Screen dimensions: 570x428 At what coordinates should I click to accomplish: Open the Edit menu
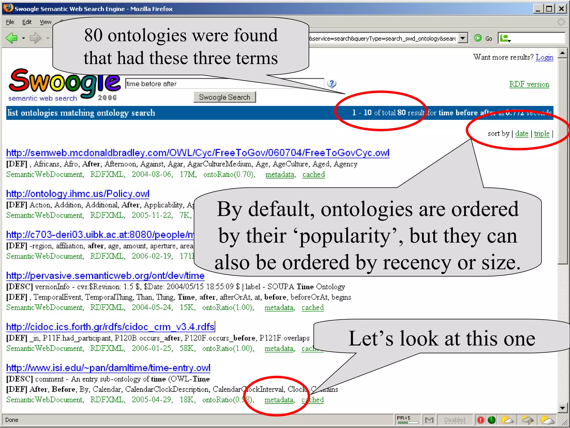coord(27,22)
